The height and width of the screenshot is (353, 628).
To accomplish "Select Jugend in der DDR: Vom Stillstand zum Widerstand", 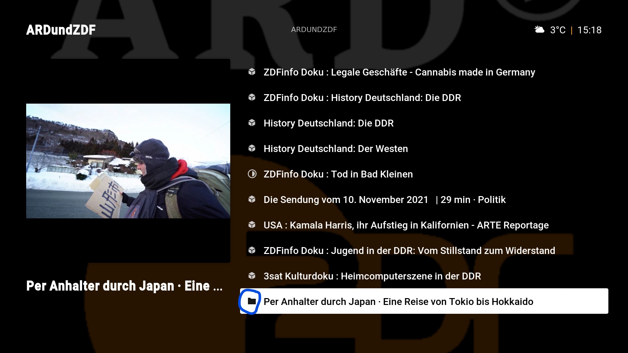I will (x=424, y=250).
